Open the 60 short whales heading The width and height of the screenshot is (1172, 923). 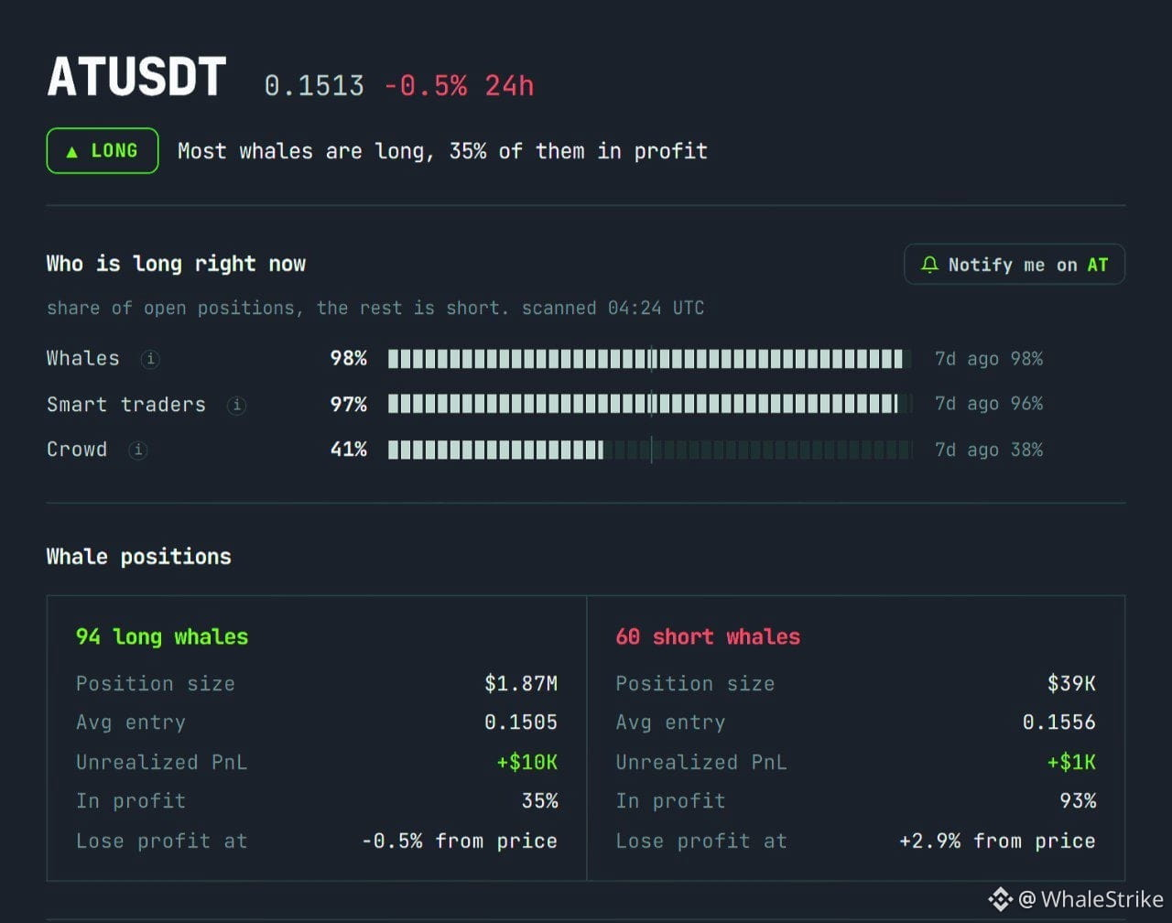[708, 636]
